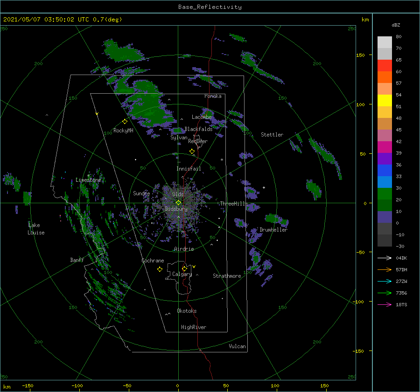This screenshot has width=420, height=392.
Task: Click the green reflectivity echo north of Sylvan
Action: pos(178,131)
